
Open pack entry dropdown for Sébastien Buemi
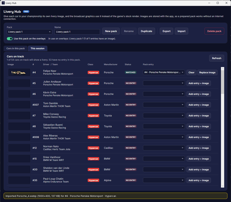coord(164,126)
